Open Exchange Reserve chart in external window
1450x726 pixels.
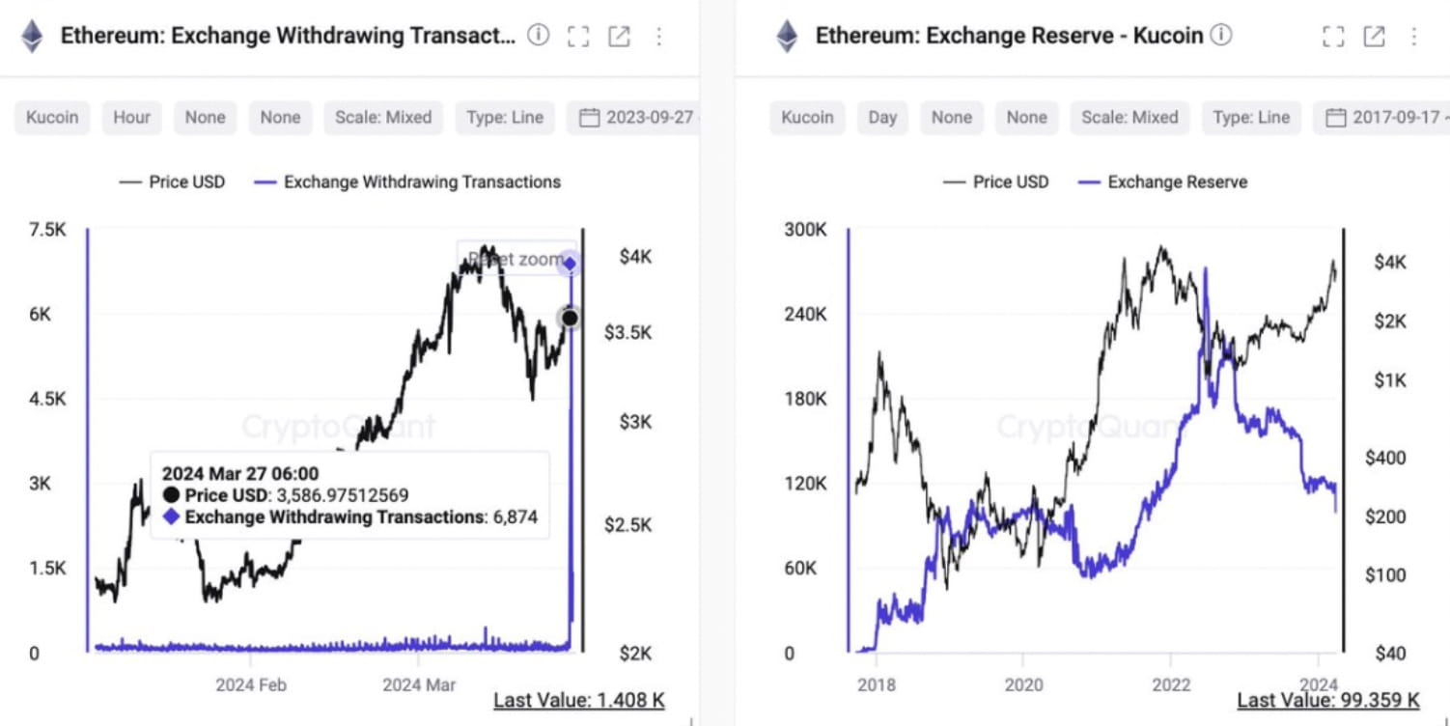point(1373,36)
